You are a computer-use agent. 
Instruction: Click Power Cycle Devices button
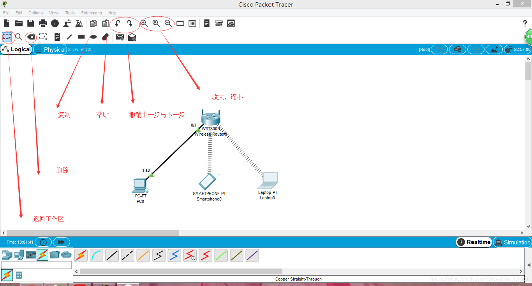pos(43,242)
